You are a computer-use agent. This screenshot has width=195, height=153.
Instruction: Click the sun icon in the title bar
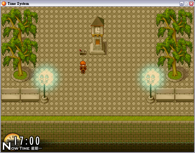[4, 4]
